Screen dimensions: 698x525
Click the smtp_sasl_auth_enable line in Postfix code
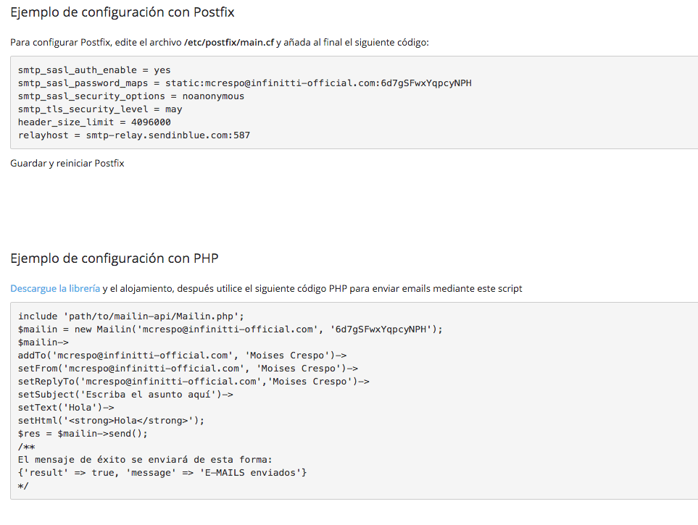point(94,70)
